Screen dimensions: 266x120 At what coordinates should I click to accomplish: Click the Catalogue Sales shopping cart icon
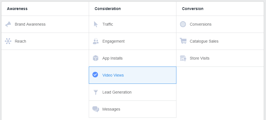[x=183, y=41]
